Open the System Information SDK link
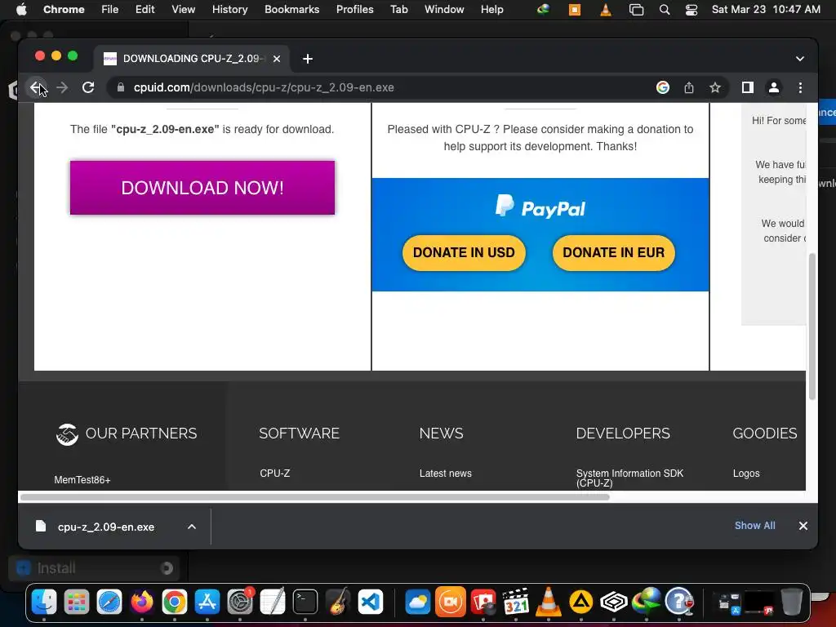 (x=629, y=478)
